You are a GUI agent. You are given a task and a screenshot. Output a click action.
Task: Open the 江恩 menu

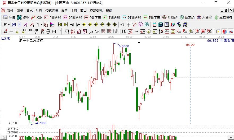[x=39, y=10]
